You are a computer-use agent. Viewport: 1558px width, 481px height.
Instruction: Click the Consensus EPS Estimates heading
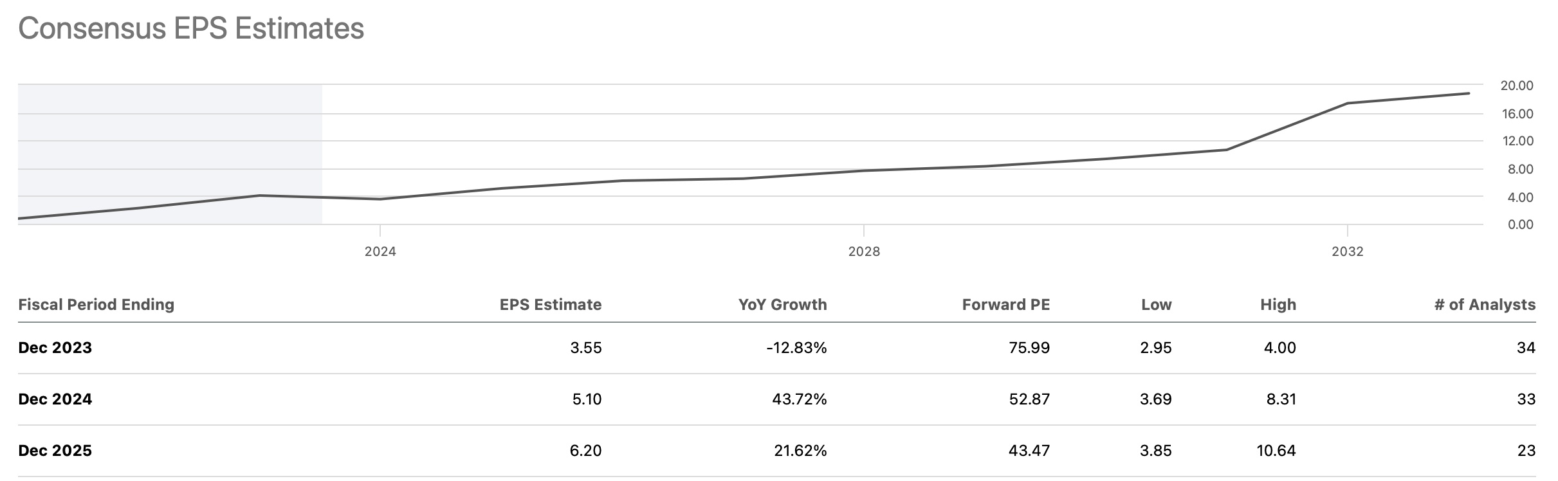coord(191,29)
